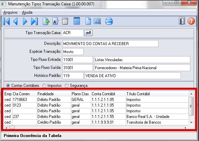199x141 pixels.
Task: Go to next record arrow
Action: (x=25, y=21)
